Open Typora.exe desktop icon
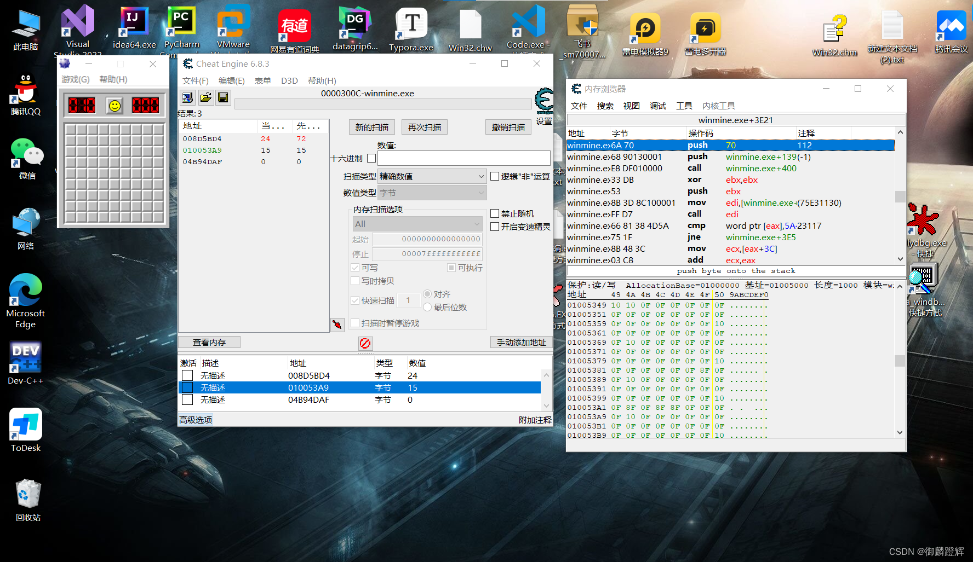 coord(411,30)
